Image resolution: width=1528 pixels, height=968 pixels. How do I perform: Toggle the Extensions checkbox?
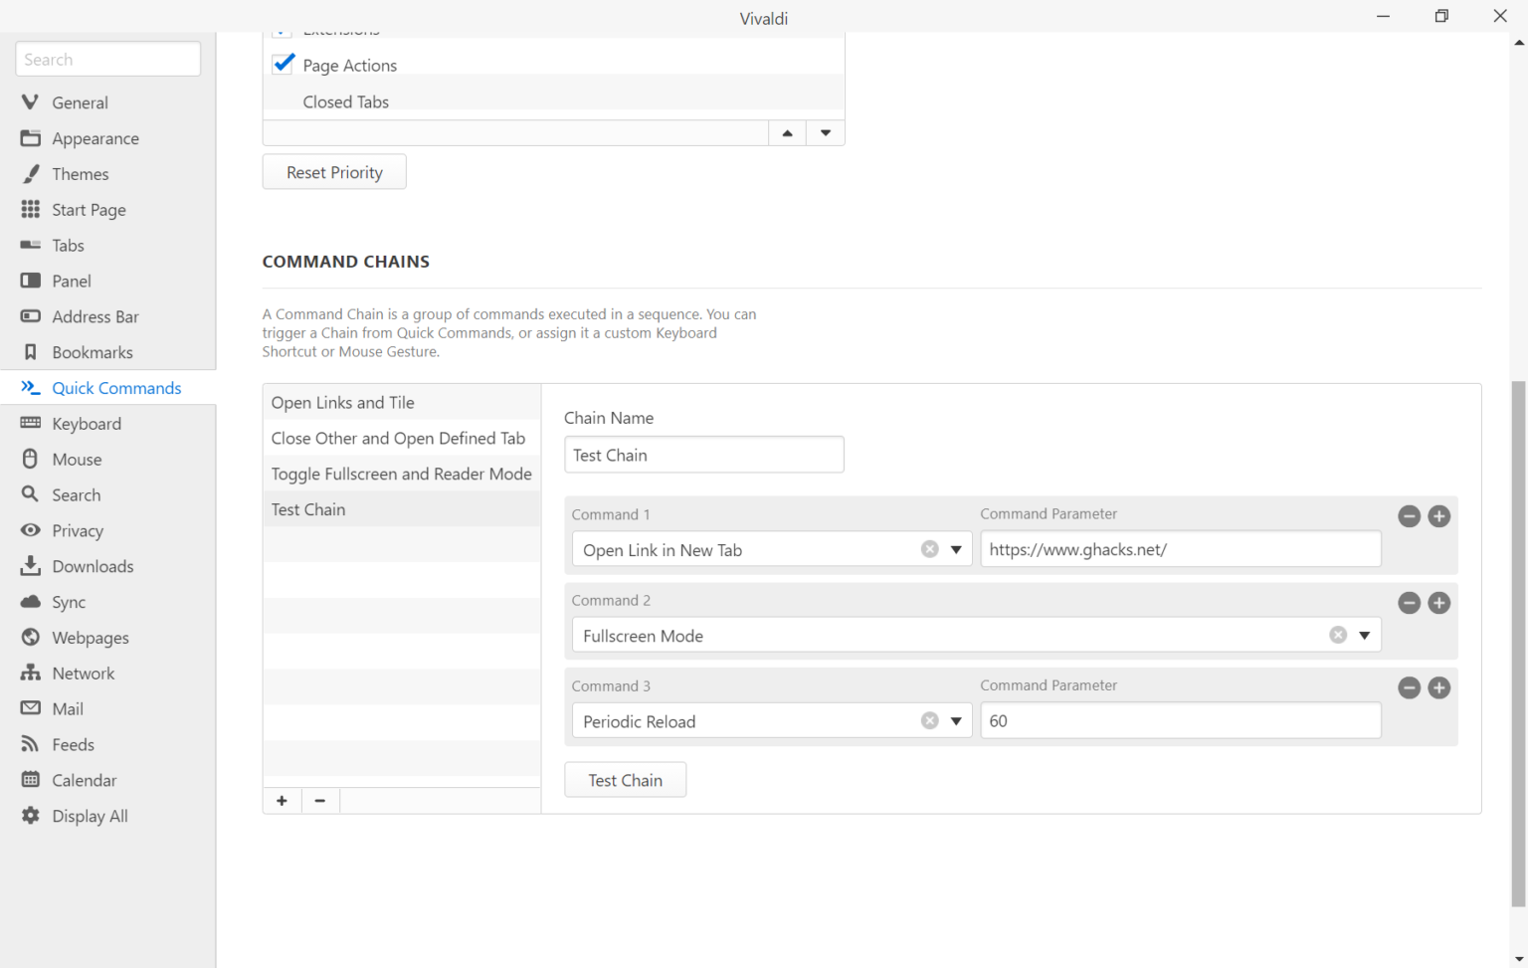tap(283, 30)
